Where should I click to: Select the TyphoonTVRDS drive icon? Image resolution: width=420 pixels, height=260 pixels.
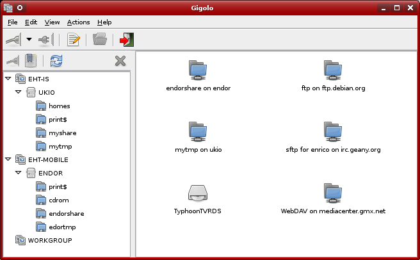[x=197, y=195]
